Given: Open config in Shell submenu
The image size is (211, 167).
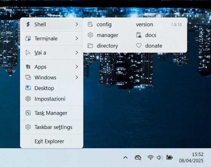Looking at the screenshot, I should click(x=108, y=25).
